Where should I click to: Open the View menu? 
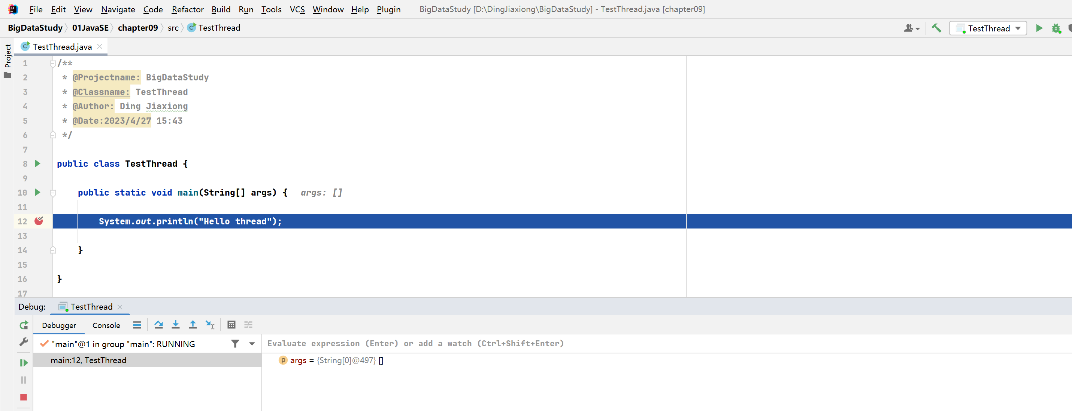(x=83, y=9)
